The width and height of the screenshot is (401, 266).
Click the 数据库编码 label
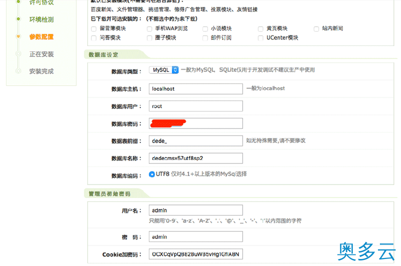click(x=127, y=176)
